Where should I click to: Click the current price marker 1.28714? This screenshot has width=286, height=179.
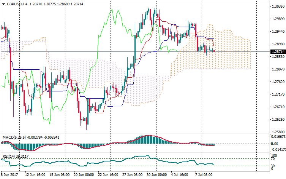click(x=276, y=51)
